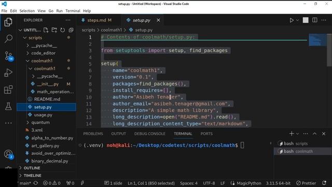Refresh the explorer tree

62,30
